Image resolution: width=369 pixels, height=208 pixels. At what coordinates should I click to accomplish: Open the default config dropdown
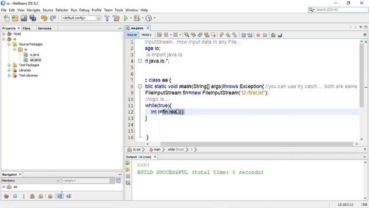point(81,18)
